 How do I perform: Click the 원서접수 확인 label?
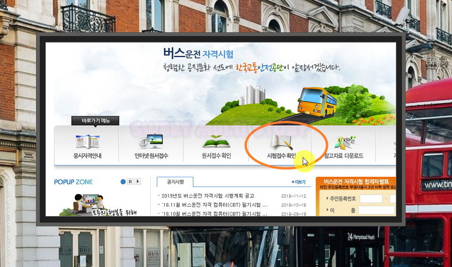point(216,156)
